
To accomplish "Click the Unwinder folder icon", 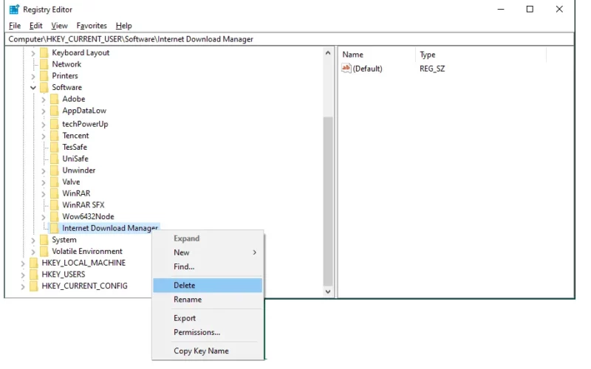I will click(x=54, y=170).
